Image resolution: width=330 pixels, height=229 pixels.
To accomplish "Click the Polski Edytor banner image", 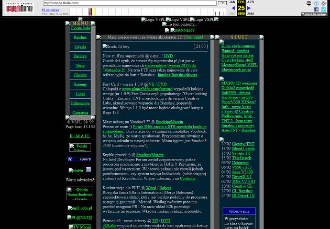I will click(x=80, y=147).
